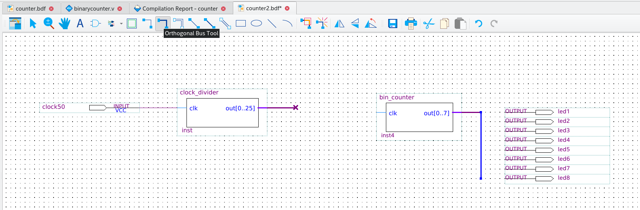This screenshot has width=640, height=210.
Task: Copy selection to clipboard
Action: pos(444,24)
